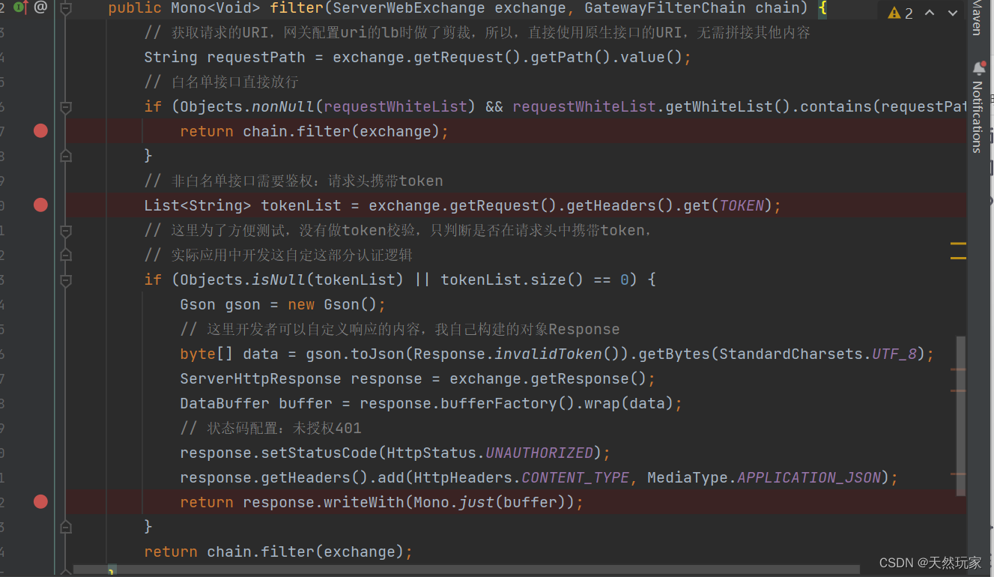
Task: Click fold end marker after whitelist if-block
Action: 66,156
